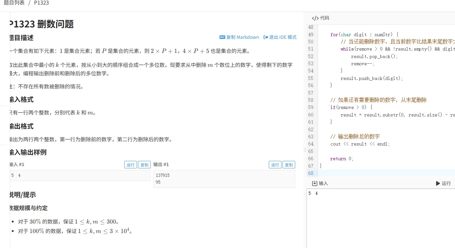Click the P1323 breadcrumb item
Screen dimensions: 455x248
click(41, 3)
